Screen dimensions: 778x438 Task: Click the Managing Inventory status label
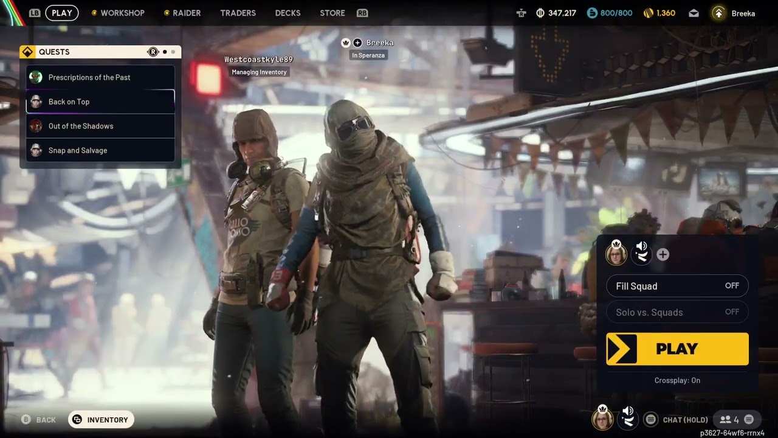coord(259,72)
